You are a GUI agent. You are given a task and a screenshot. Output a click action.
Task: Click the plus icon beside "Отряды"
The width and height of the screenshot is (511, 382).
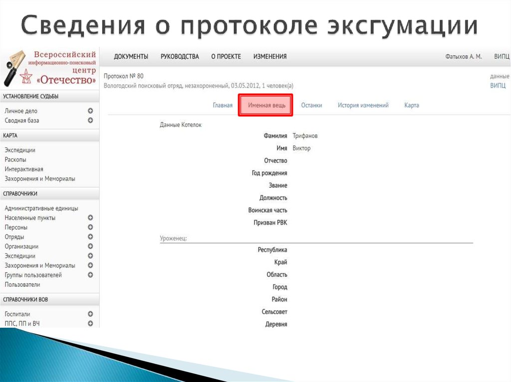[x=91, y=237]
